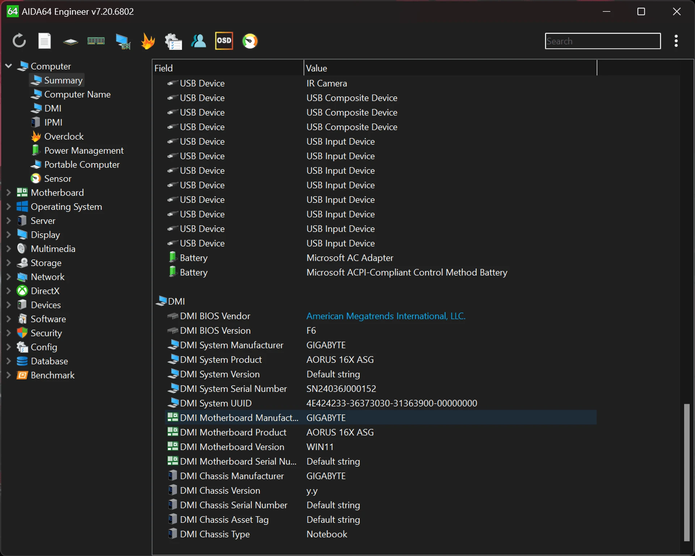
Task: Expand the DirectX tree node
Action: pyautogui.click(x=9, y=291)
